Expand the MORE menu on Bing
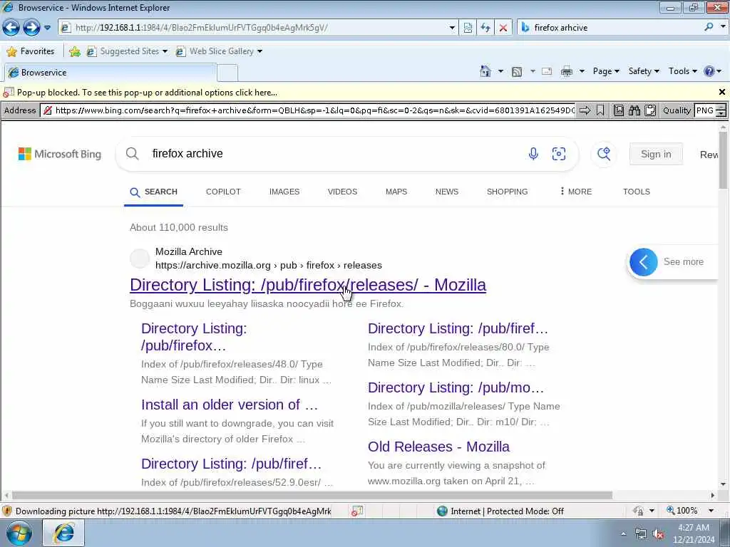The height and width of the screenshot is (547, 730). (576, 192)
